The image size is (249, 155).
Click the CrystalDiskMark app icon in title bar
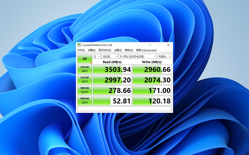pyautogui.click(x=79, y=45)
